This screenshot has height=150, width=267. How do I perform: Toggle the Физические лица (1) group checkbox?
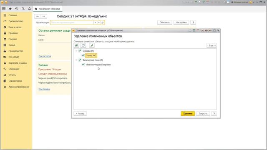click(x=80, y=60)
